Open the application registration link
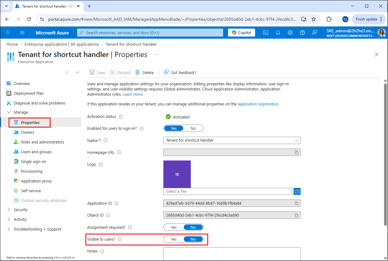Image resolution: width=388 pixels, height=261 pixels. pyautogui.click(x=258, y=104)
